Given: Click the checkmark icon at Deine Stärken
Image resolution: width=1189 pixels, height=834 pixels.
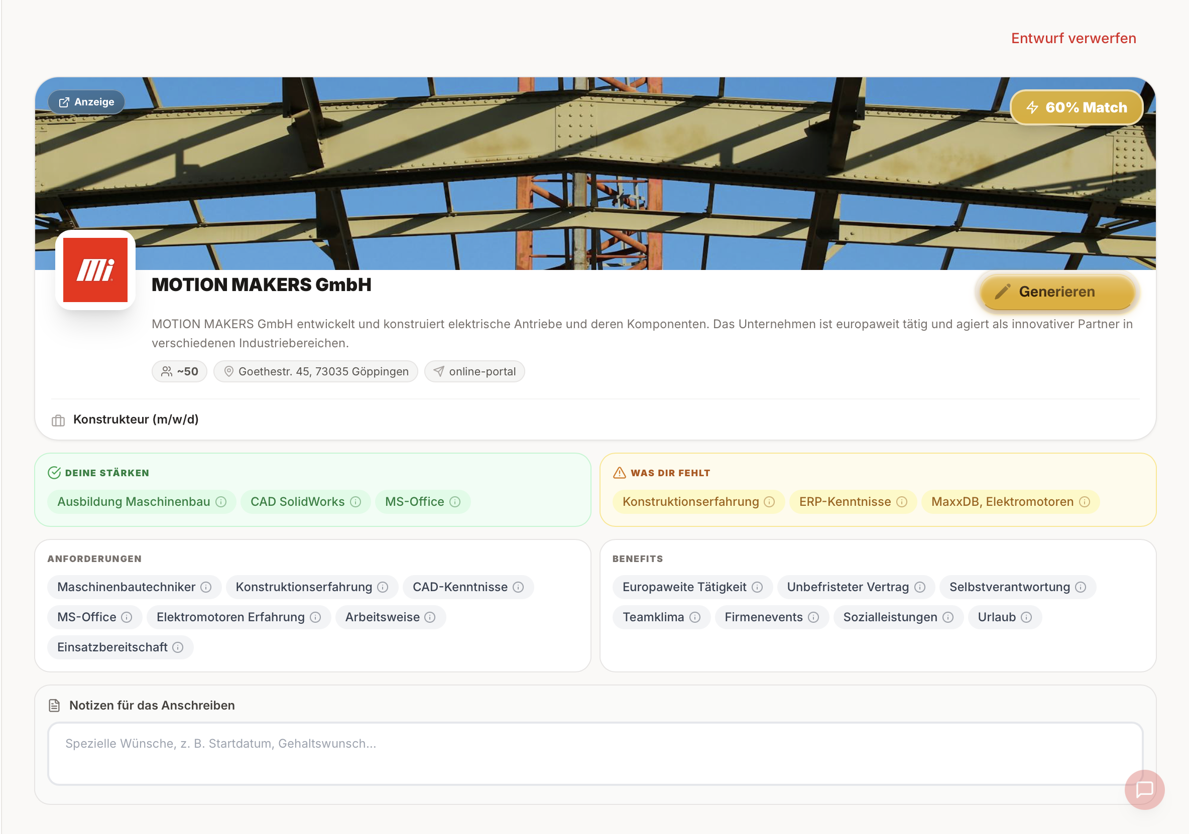Looking at the screenshot, I should pos(54,472).
